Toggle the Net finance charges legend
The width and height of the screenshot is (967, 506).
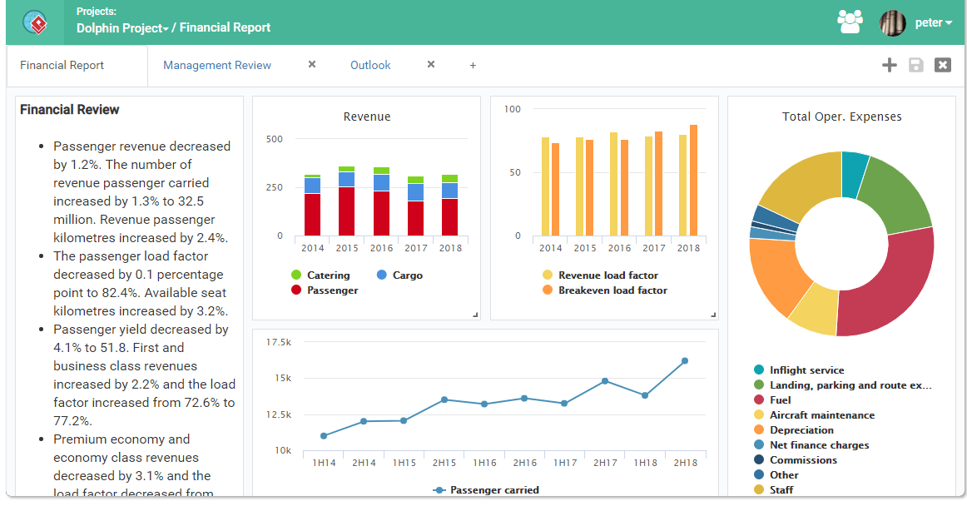click(811, 445)
